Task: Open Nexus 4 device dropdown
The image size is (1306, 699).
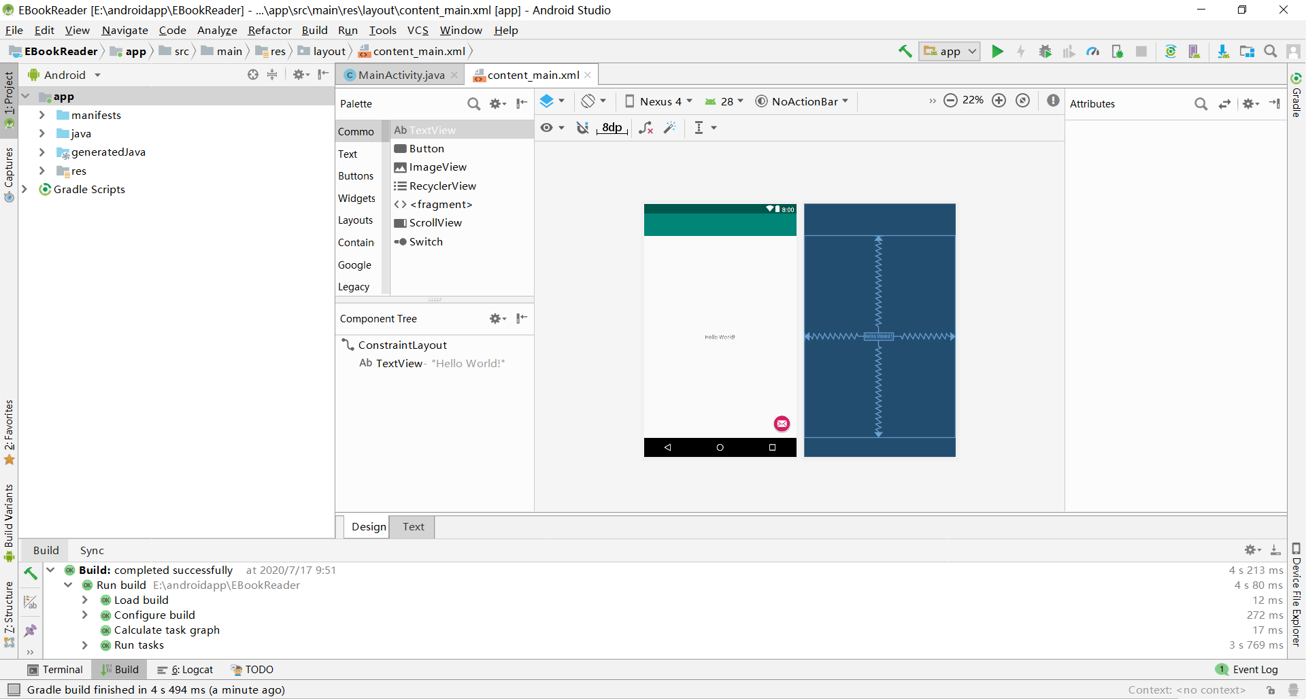Action: point(658,101)
